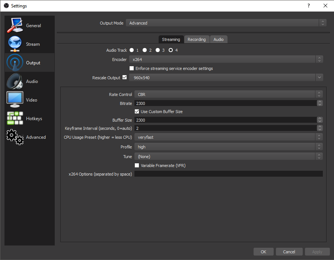Switch to the Recording tab
The height and width of the screenshot is (260, 334).
coord(197,39)
